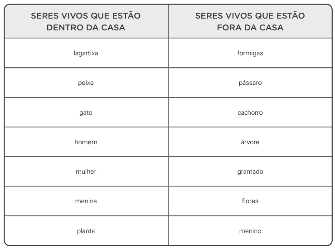
Task: Click the 'FORA DA CASA' header line
Action: tap(250, 28)
